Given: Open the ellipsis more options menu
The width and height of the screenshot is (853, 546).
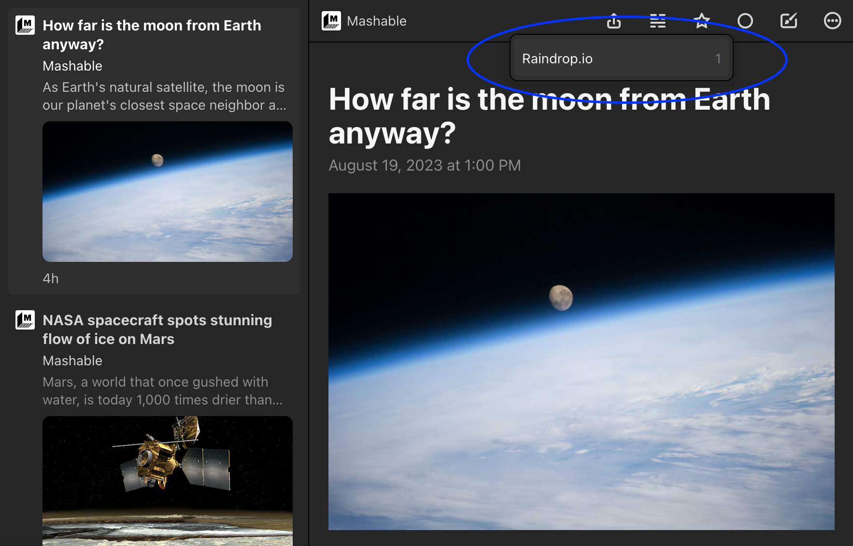Looking at the screenshot, I should pos(832,21).
